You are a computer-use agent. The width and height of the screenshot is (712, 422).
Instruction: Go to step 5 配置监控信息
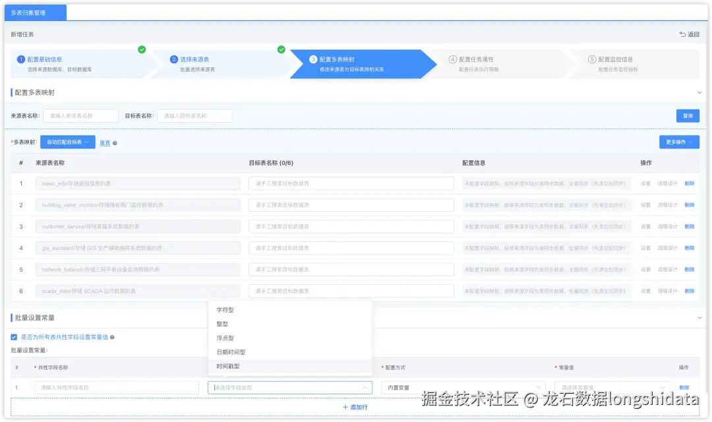pos(636,63)
